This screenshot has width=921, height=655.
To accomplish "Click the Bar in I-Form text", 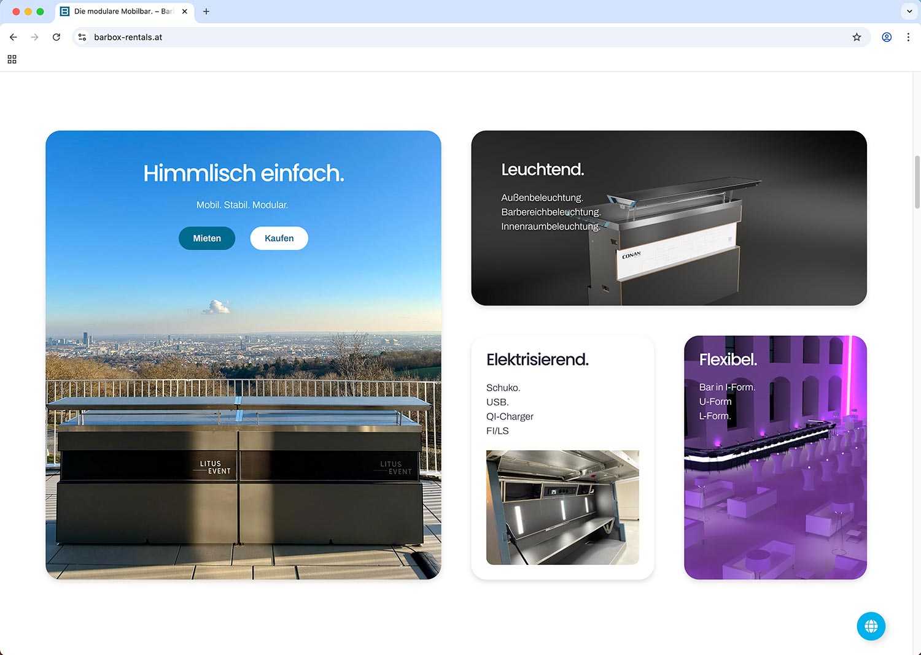I will (727, 387).
